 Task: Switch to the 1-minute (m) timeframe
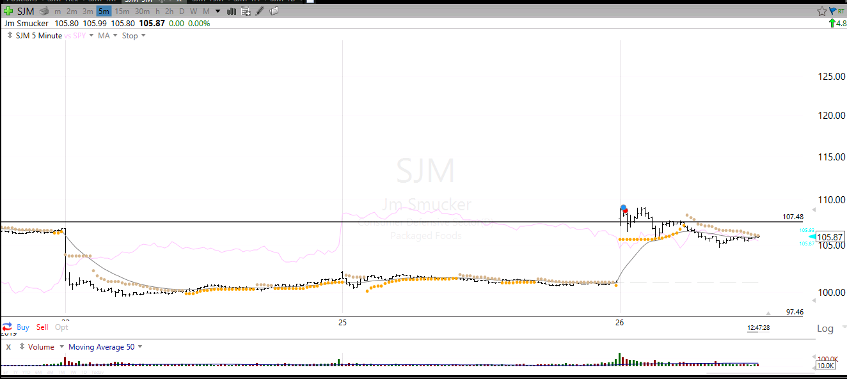coord(58,12)
